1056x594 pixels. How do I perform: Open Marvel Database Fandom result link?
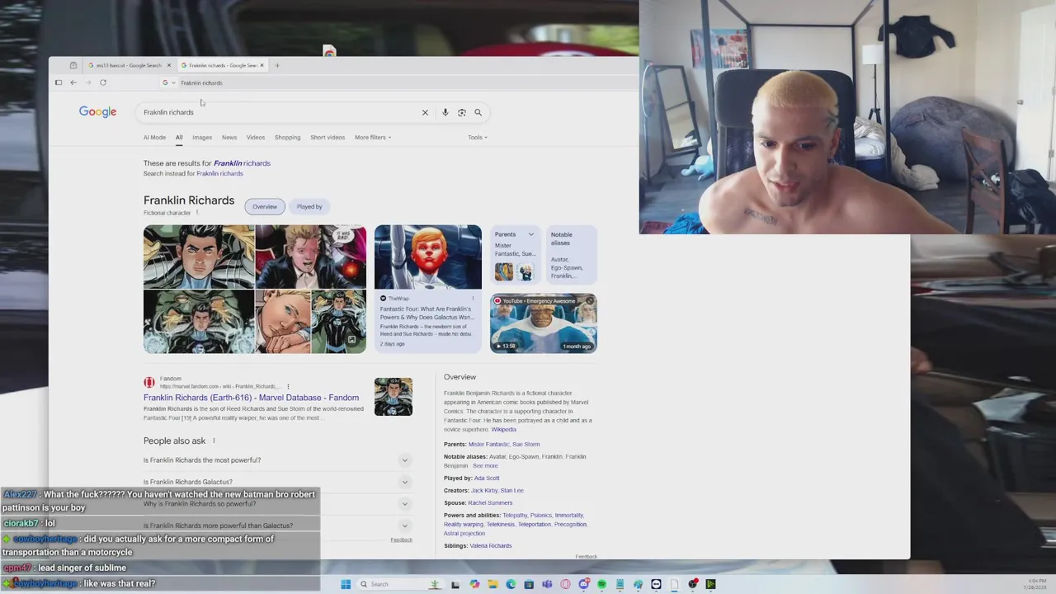(x=251, y=398)
